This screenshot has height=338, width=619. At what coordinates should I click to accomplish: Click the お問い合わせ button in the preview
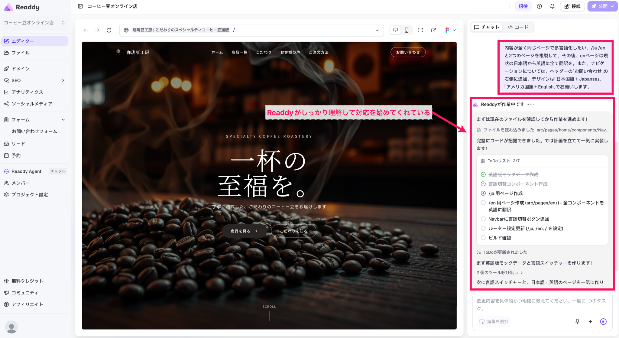pos(408,52)
